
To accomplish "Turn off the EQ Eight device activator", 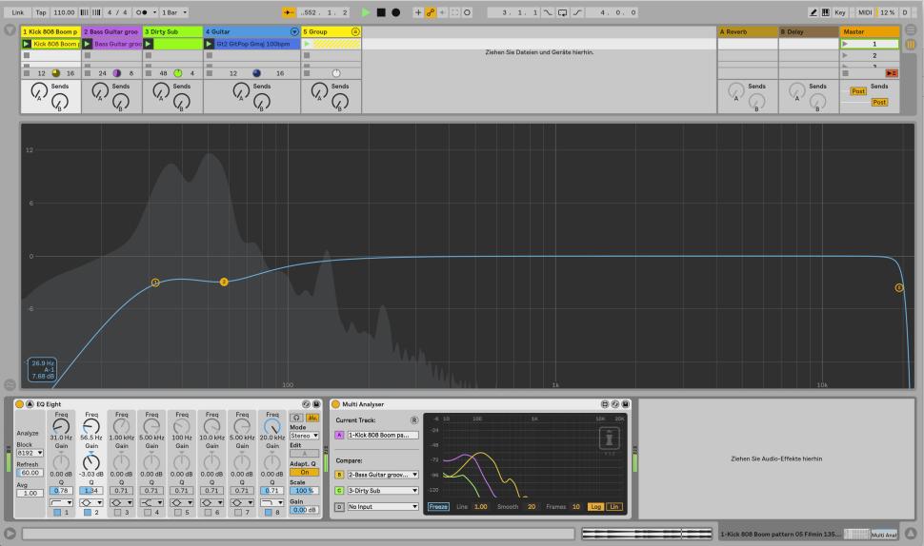I will [x=19, y=404].
